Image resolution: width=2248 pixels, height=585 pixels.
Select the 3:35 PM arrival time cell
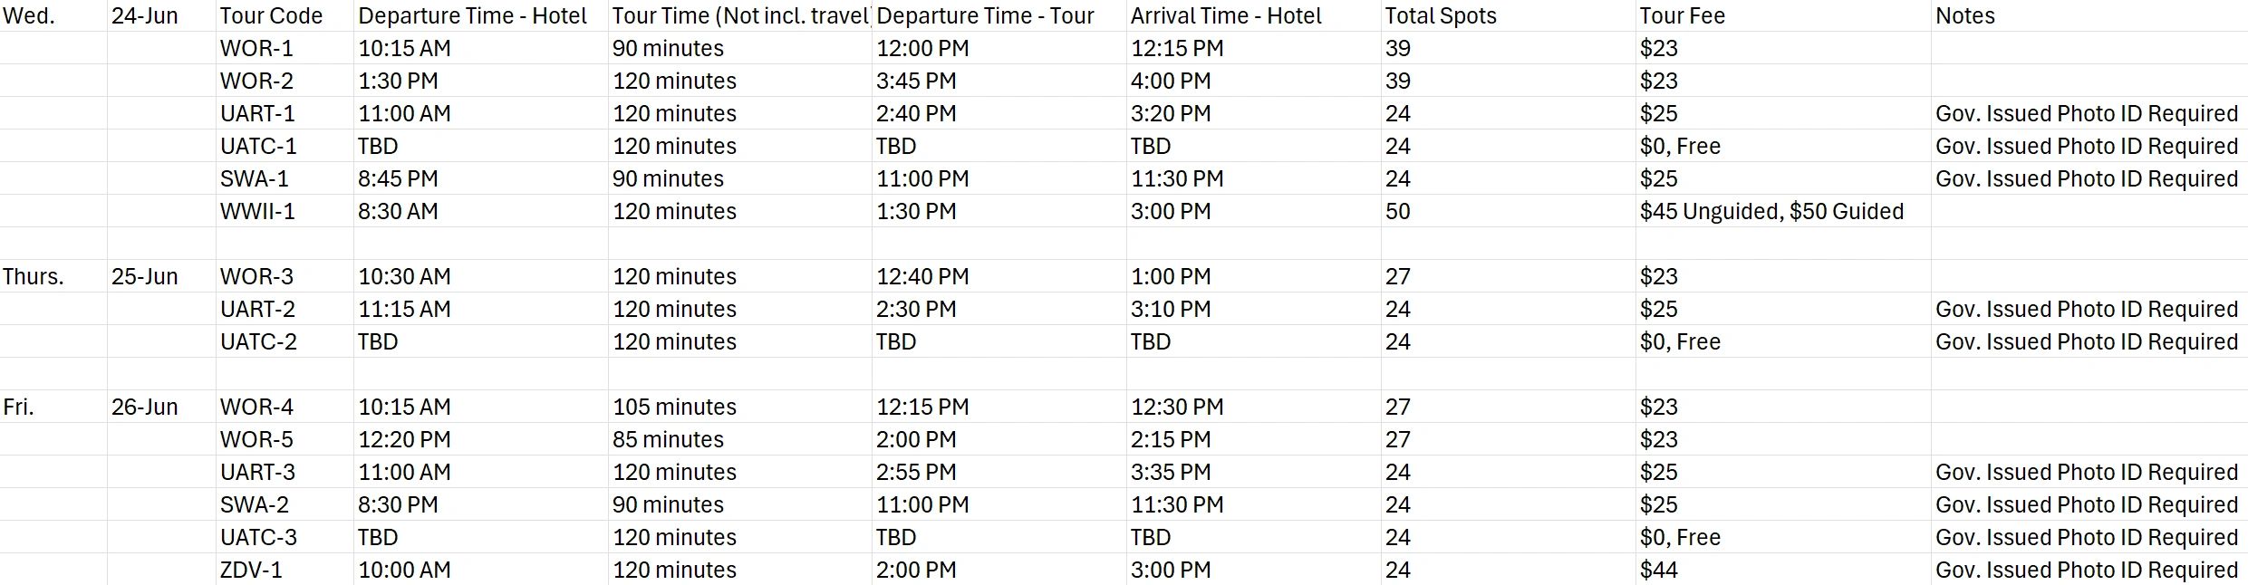tap(1171, 473)
